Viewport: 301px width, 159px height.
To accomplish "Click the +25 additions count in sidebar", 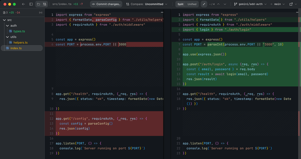I will [11, 13].
